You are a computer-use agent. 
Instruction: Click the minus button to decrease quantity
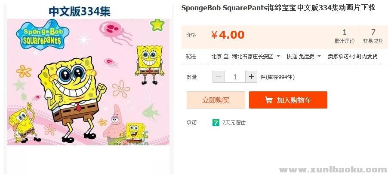pyautogui.click(x=219, y=77)
